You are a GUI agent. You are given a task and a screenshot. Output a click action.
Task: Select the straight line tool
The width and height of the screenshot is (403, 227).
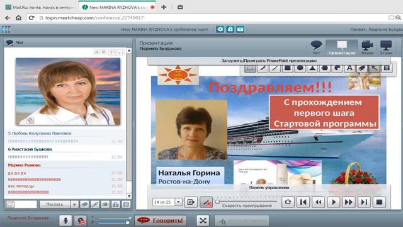pos(275,68)
